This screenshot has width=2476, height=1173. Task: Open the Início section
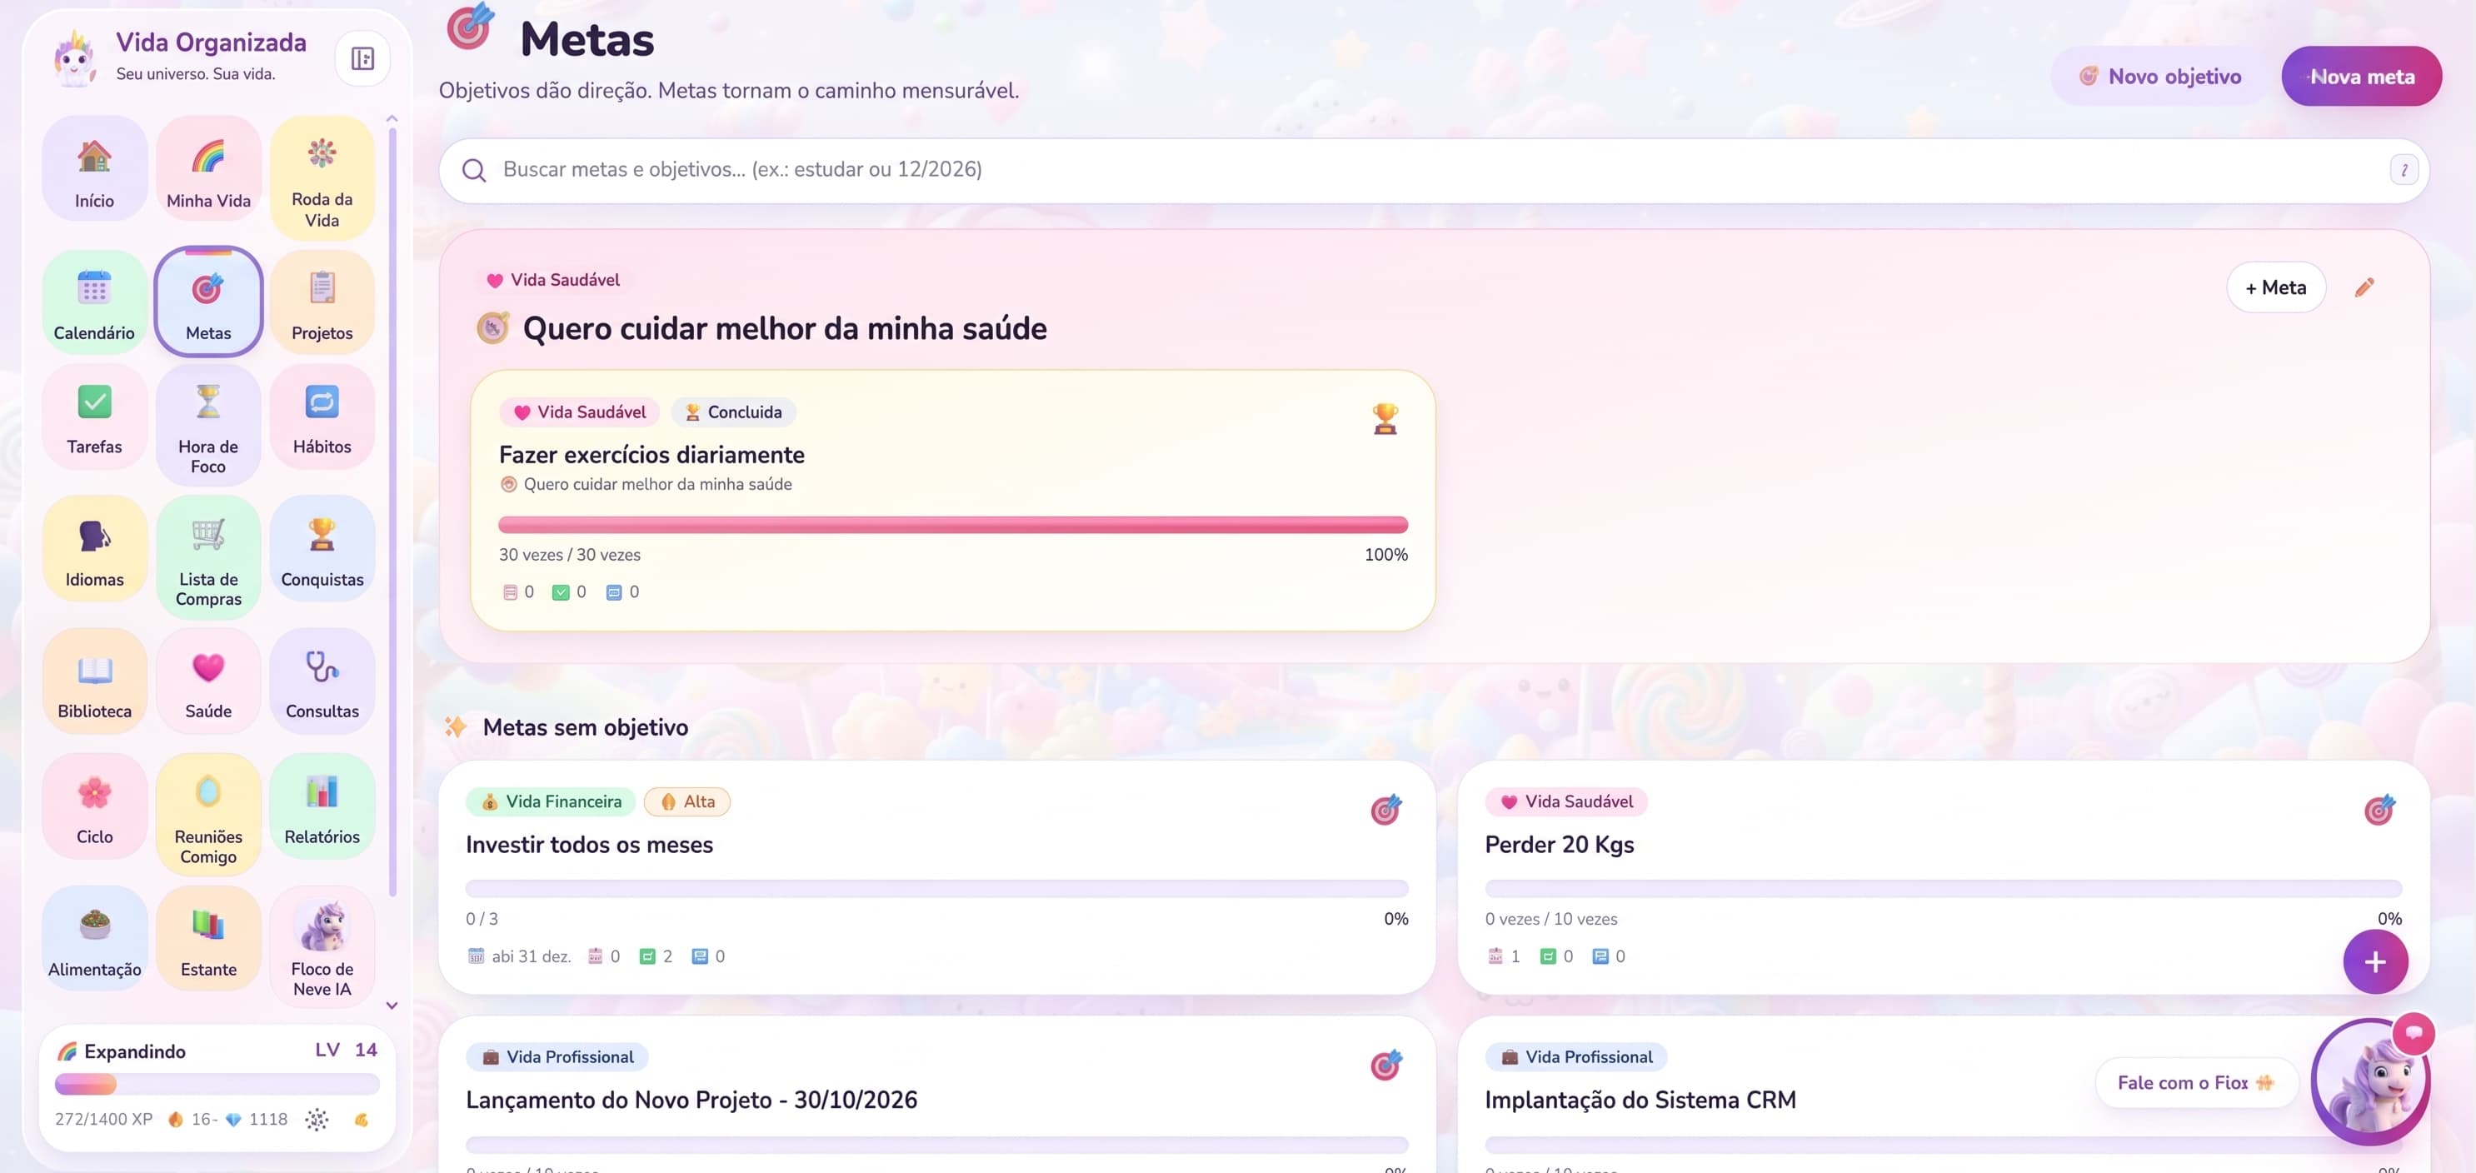coord(94,168)
